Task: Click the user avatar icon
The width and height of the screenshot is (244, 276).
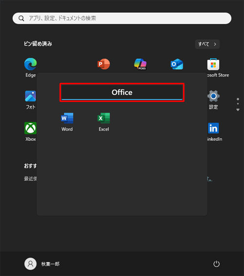Action: 30,264
